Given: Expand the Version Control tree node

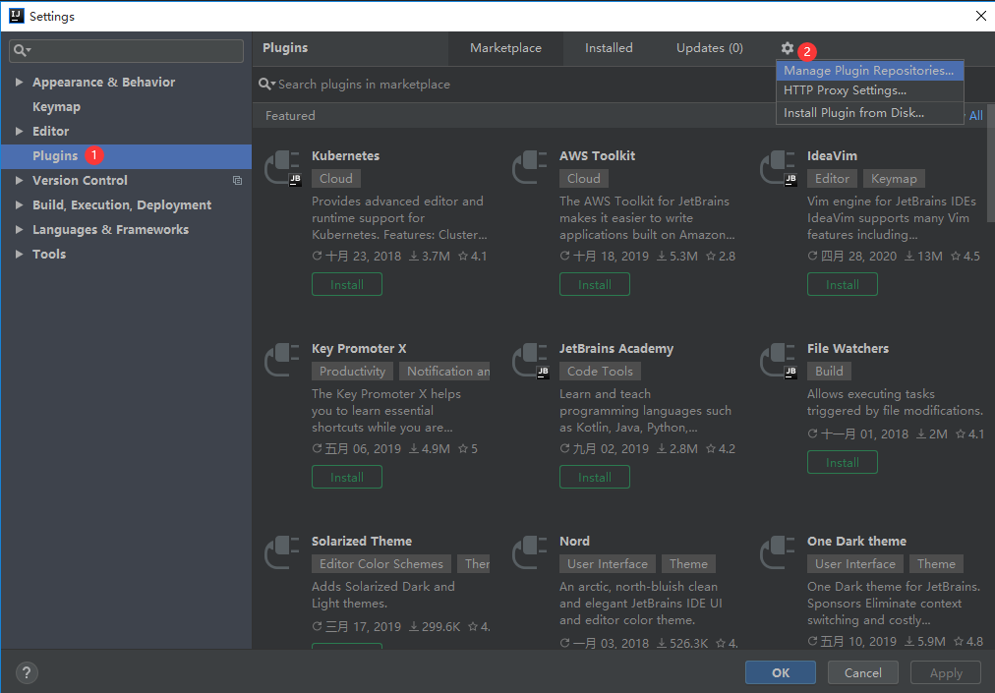Looking at the screenshot, I should tap(19, 181).
